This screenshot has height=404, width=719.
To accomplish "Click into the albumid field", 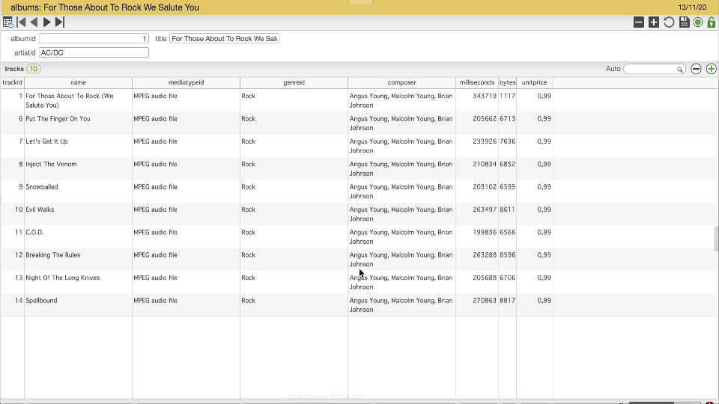I will tap(94, 38).
